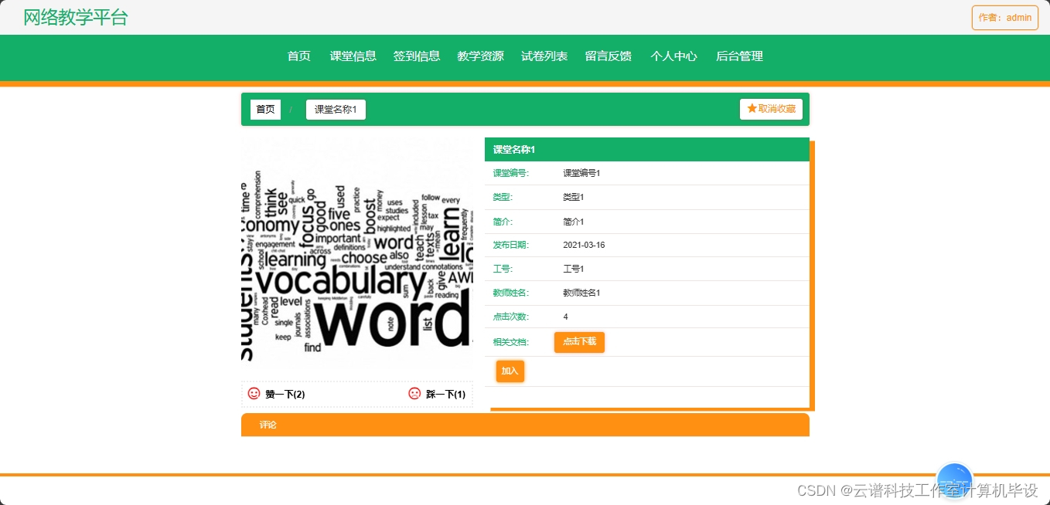Click the frown icon beside 踩一下
This screenshot has height=505, width=1050.
[x=414, y=394]
